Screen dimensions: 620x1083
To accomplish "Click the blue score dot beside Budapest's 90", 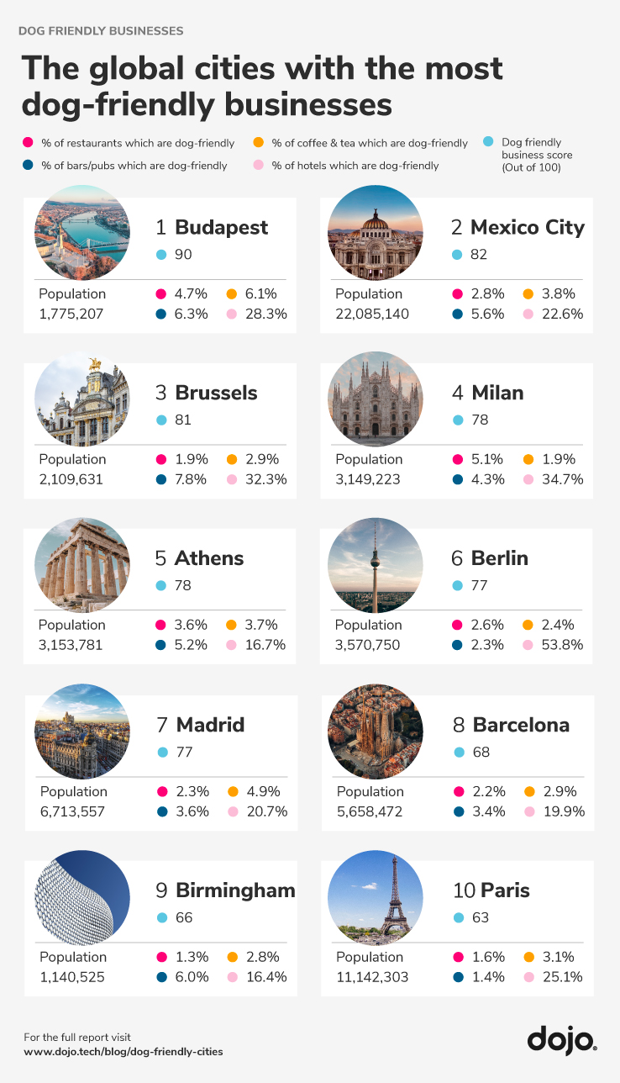I will click(x=162, y=255).
